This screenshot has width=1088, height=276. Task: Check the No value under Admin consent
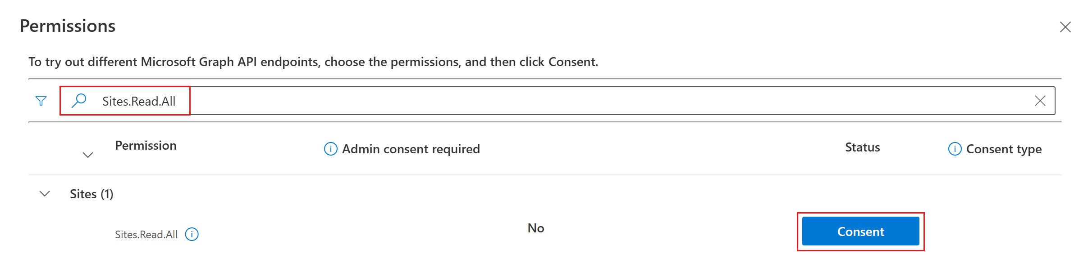(x=535, y=228)
